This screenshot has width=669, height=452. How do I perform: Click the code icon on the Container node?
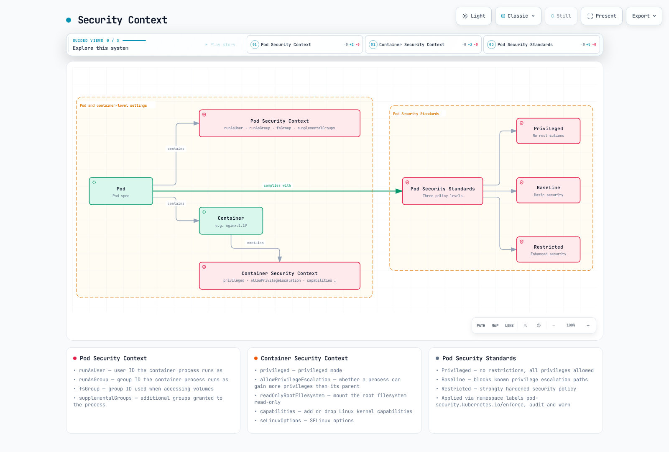[x=204, y=212]
